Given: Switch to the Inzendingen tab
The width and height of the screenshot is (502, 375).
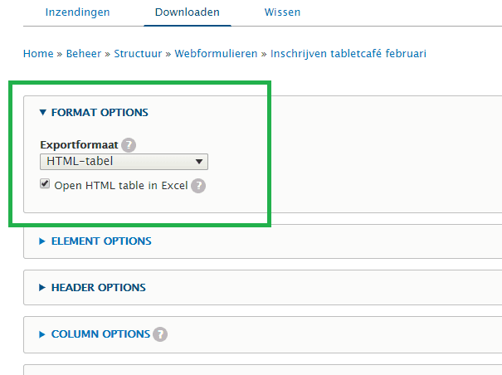Looking at the screenshot, I should [x=77, y=12].
